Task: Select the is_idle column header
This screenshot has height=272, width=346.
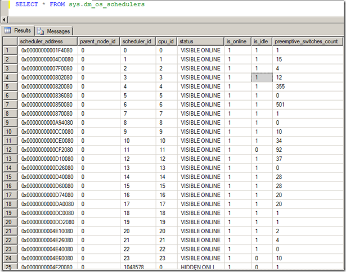Action: (262, 42)
